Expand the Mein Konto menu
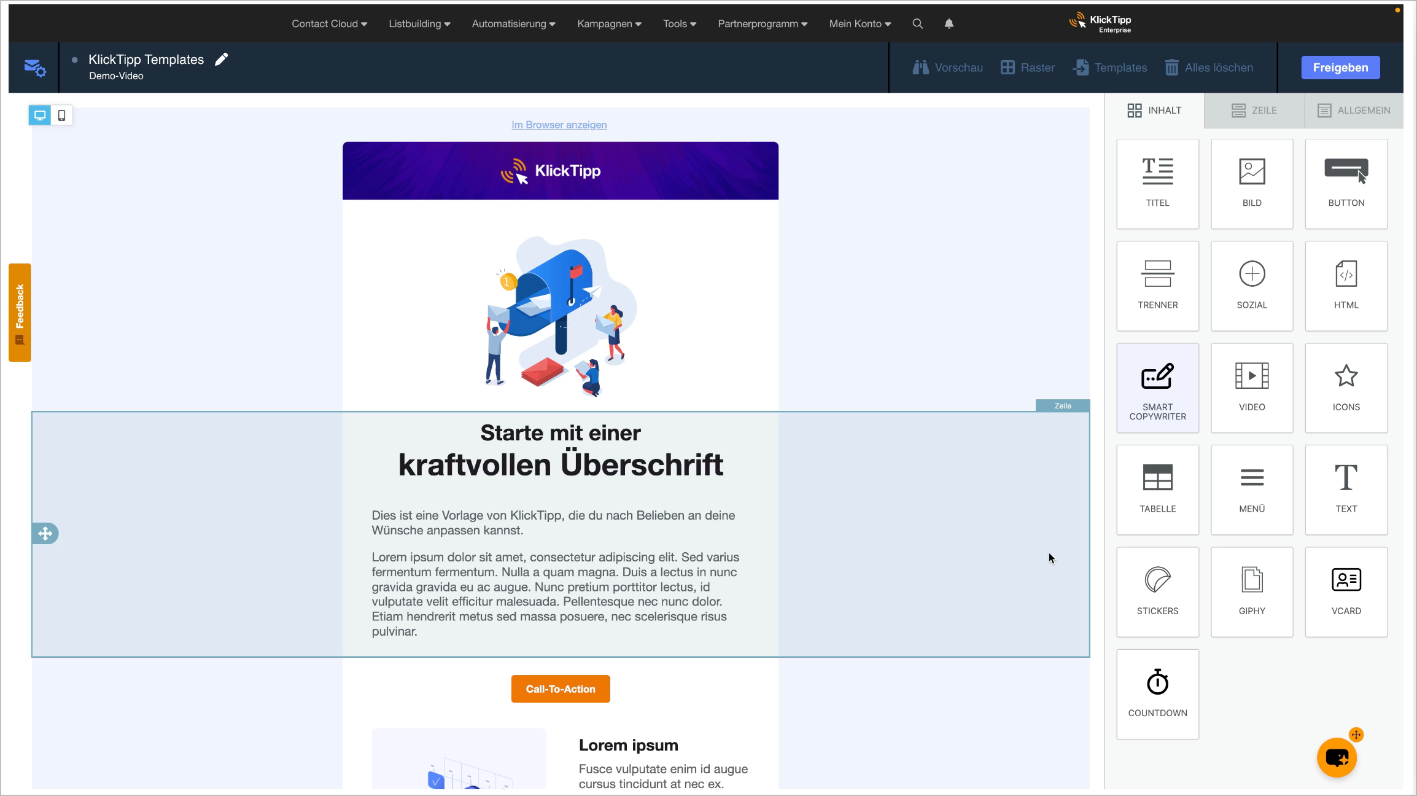Viewport: 1417px width, 796px height. [x=860, y=24]
